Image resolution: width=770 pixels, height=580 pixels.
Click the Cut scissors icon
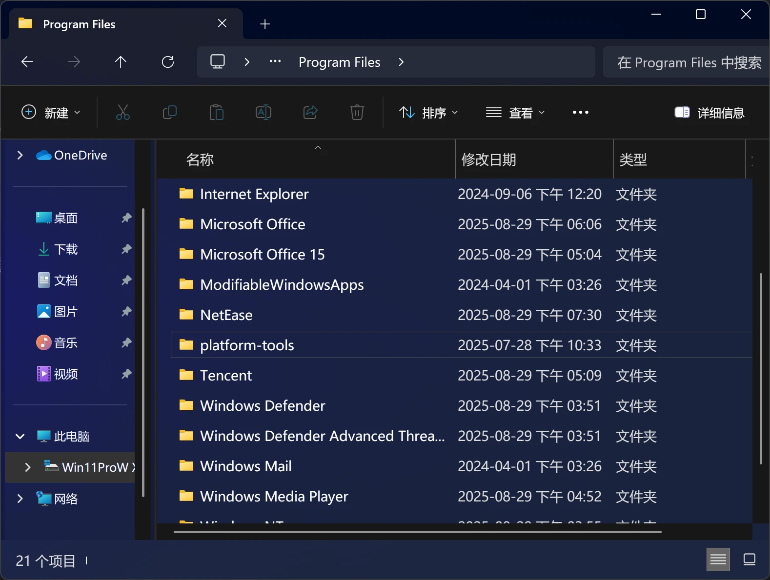123,113
